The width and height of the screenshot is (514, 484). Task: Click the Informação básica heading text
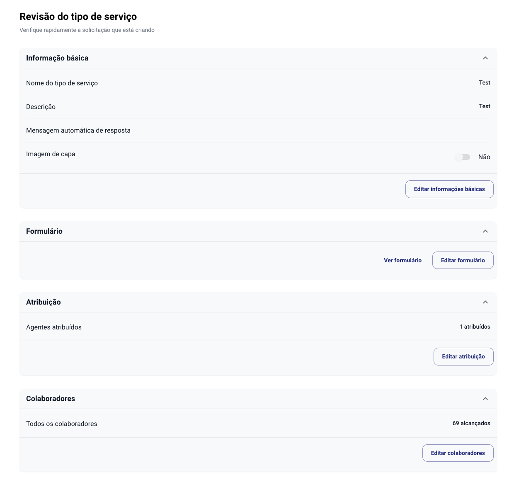(57, 58)
